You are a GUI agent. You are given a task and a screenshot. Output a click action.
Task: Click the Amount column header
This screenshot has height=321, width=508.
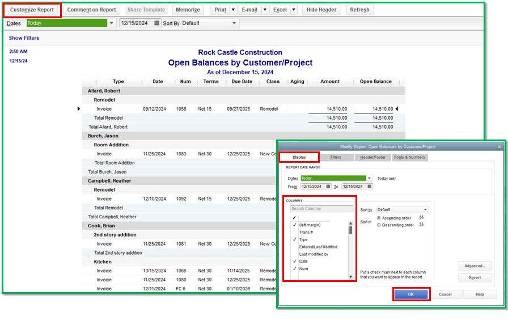330,82
